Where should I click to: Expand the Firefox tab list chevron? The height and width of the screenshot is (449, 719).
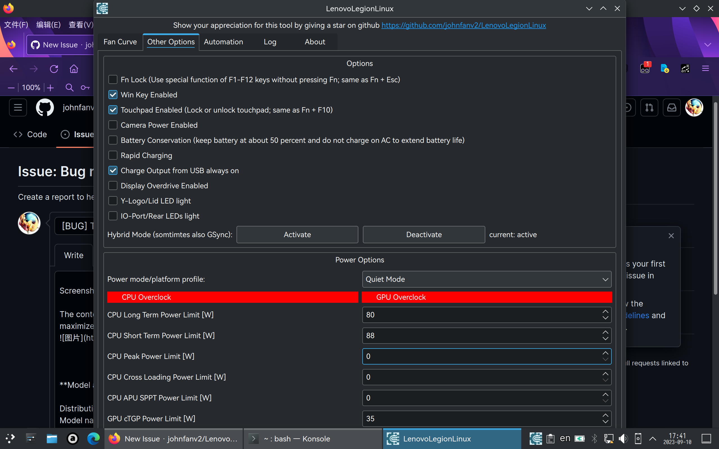coord(707,45)
